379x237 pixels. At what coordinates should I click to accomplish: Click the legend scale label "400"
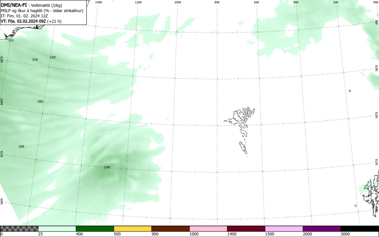(x=79, y=234)
